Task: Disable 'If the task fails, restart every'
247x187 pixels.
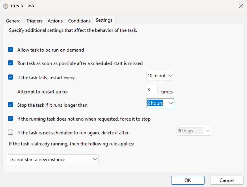Action: pyautogui.click(x=10, y=77)
